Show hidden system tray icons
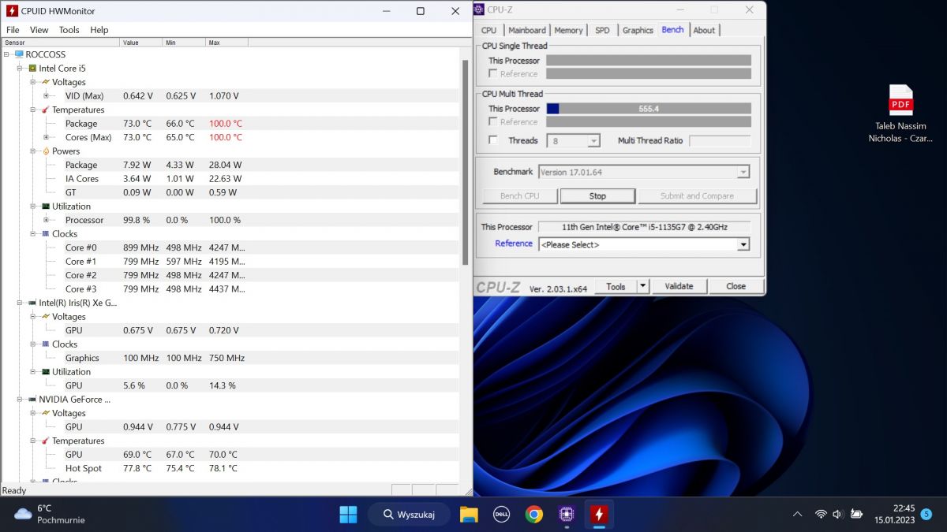Viewport: 947px width, 532px height. point(797,515)
